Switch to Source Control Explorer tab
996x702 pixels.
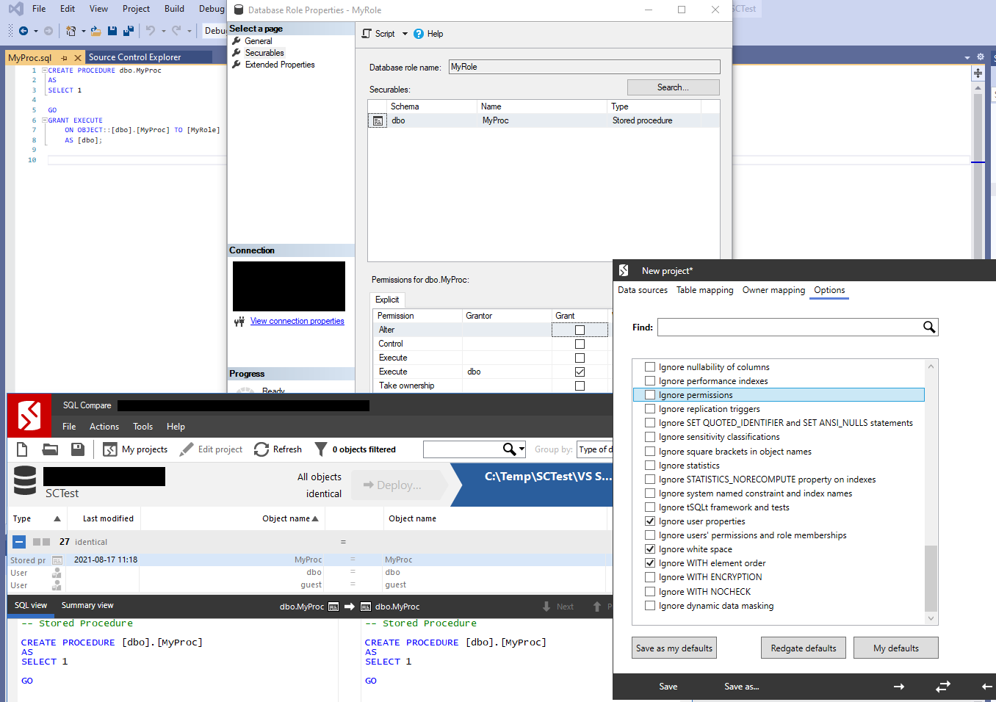click(x=134, y=57)
